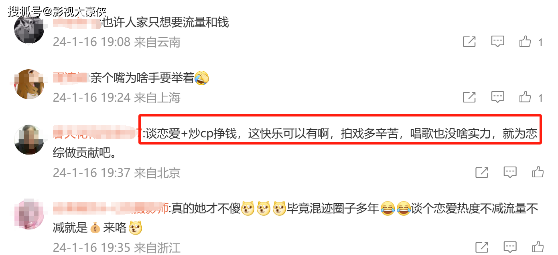Screen dimensions: 558x255
Task: Share the comment from 北京
Action: click(x=482, y=173)
